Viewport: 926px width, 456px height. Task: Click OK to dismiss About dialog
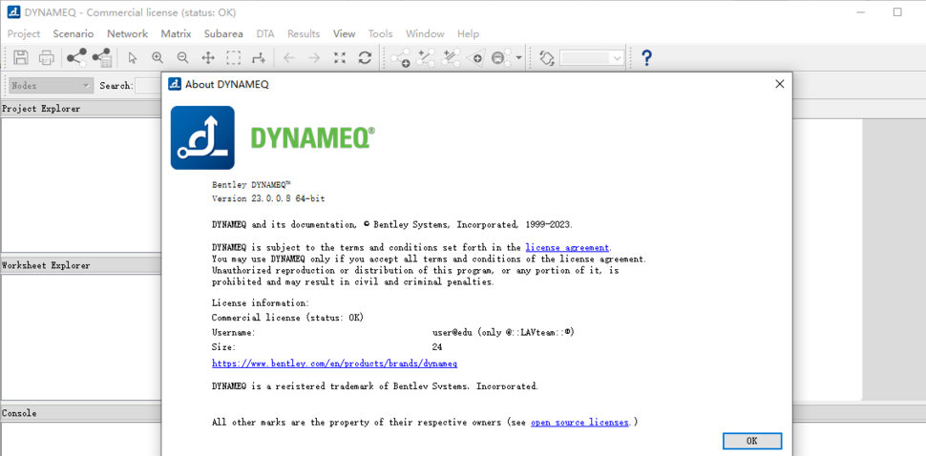(752, 441)
